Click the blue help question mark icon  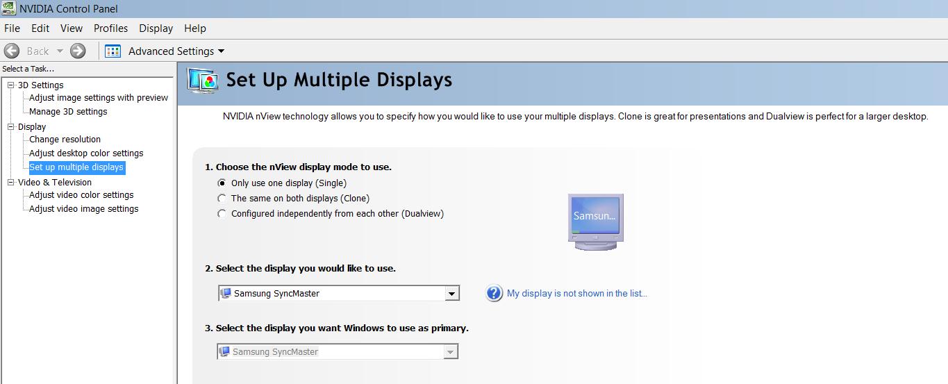[494, 293]
